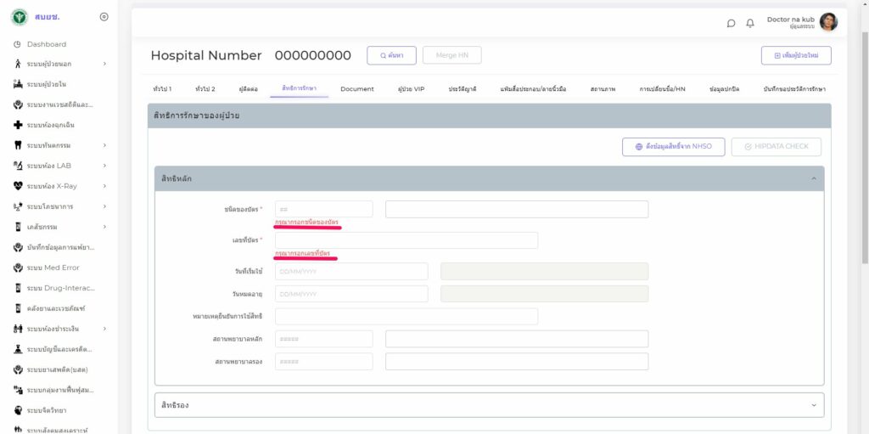Click the เลขที่บัตร input field
This screenshot has width=869, height=434.
click(406, 240)
